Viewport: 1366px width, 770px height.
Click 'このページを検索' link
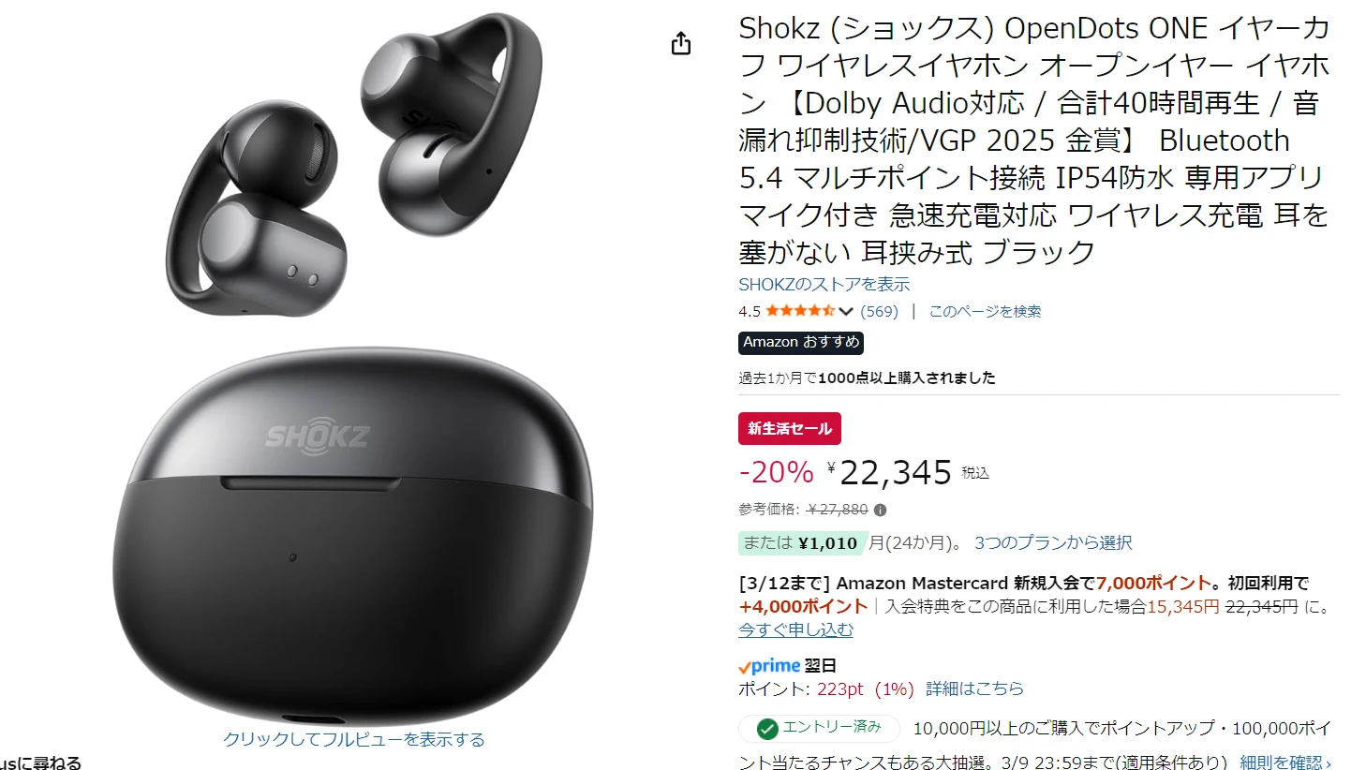pos(985,311)
